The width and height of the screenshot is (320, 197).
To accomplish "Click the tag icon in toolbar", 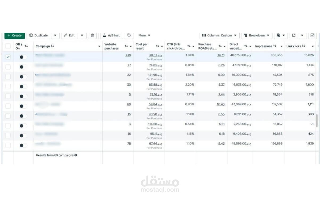I will click(129, 35).
